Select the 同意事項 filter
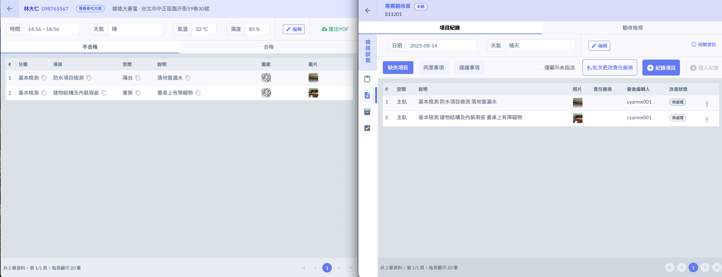 click(x=433, y=68)
